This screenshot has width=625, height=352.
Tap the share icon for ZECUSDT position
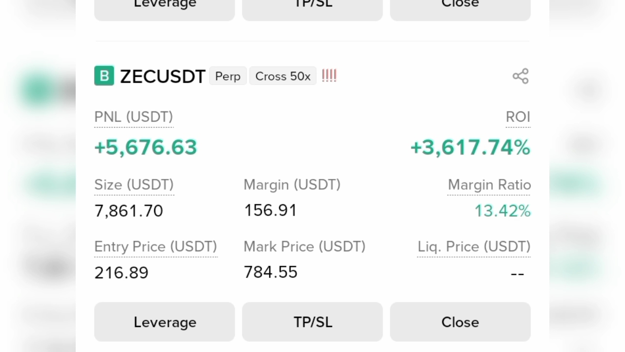tap(521, 76)
